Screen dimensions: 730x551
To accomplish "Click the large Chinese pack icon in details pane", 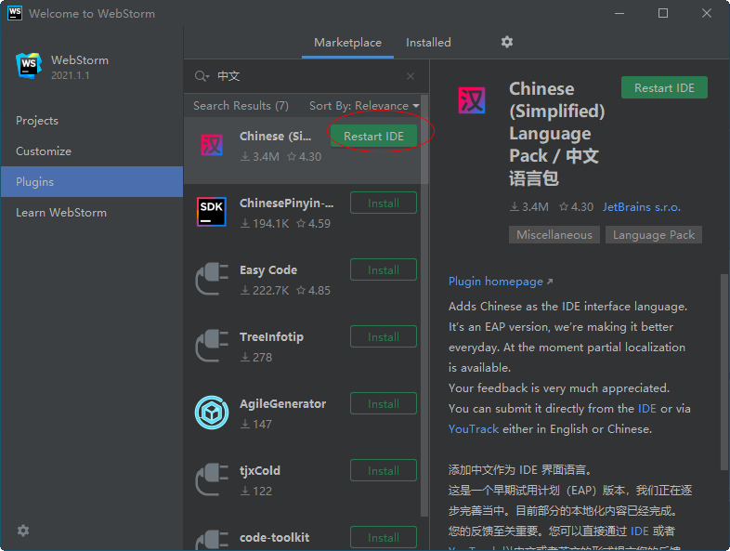I will point(472,100).
